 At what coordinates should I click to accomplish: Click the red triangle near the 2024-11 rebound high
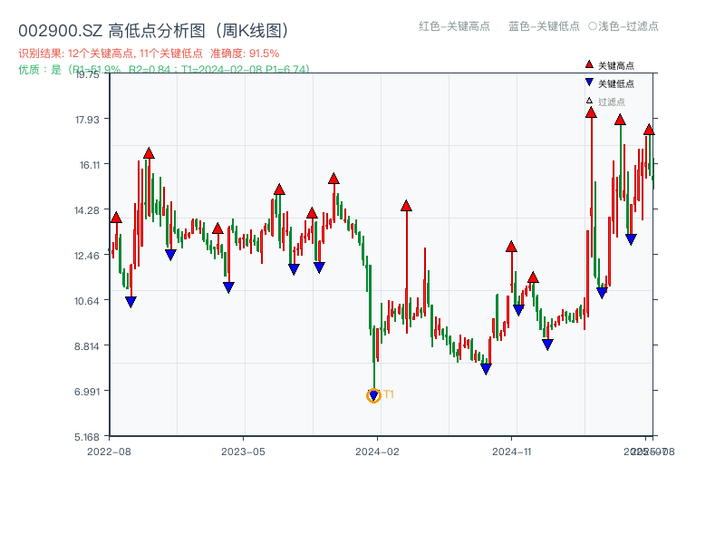[512, 247]
